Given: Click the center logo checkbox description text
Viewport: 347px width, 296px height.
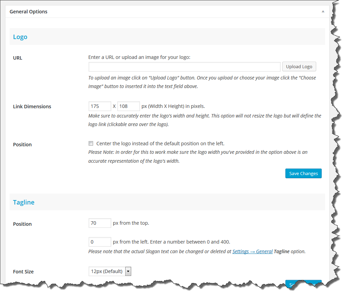Looking at the screenshot, I should (160, 144).
